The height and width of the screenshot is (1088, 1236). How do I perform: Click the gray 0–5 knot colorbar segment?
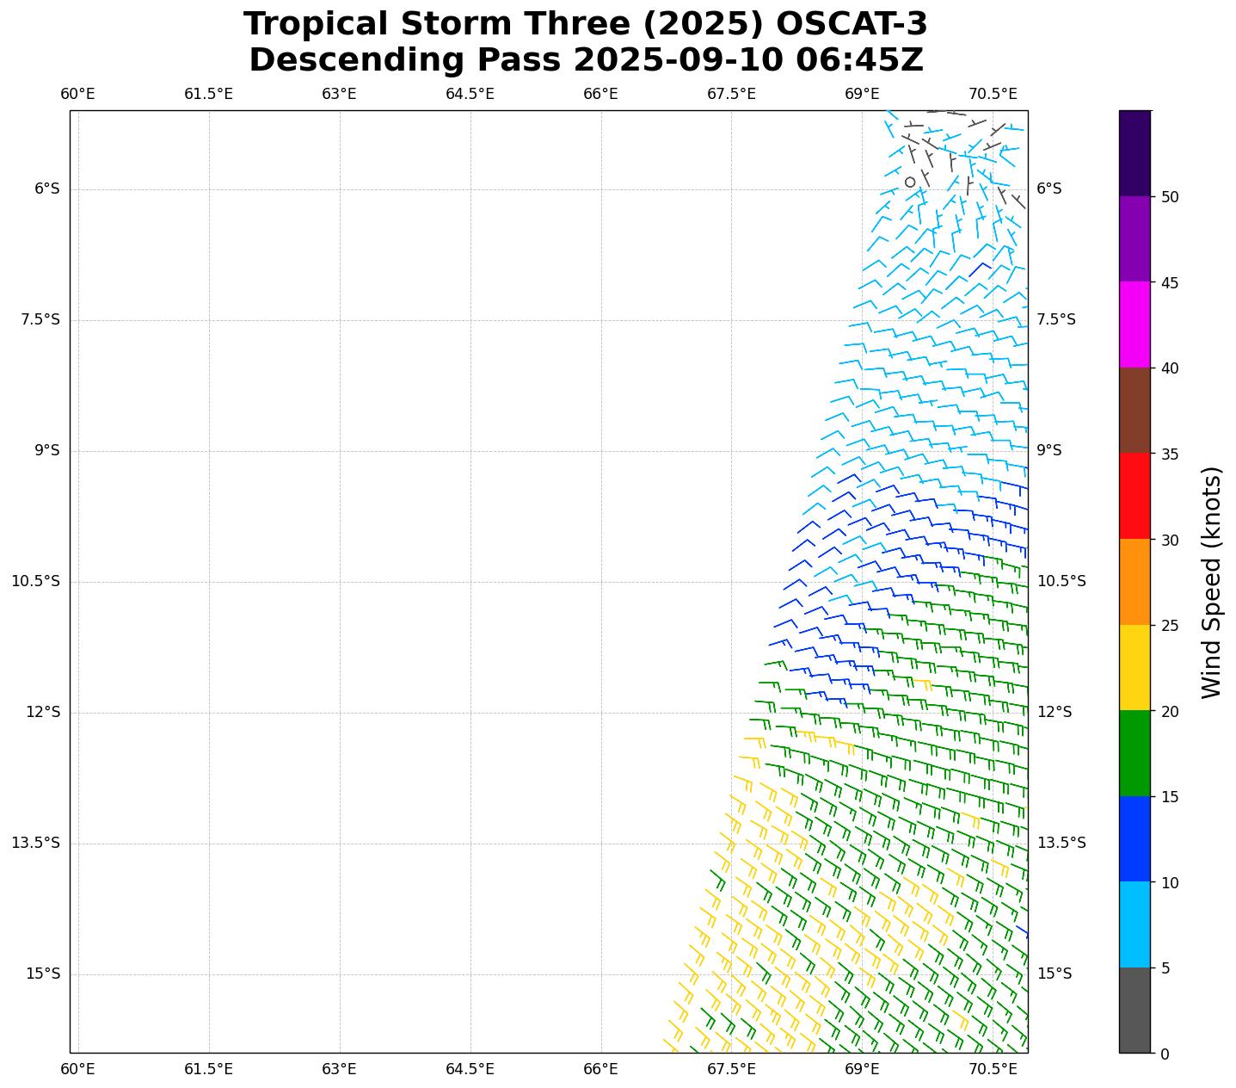click(x=1134, y=1010)
